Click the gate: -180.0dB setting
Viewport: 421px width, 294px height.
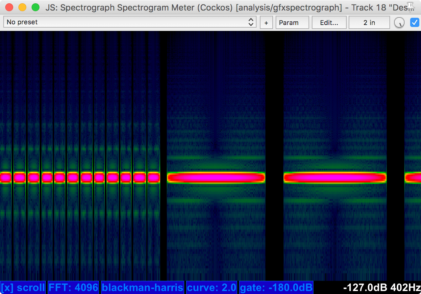coord(276,287)
